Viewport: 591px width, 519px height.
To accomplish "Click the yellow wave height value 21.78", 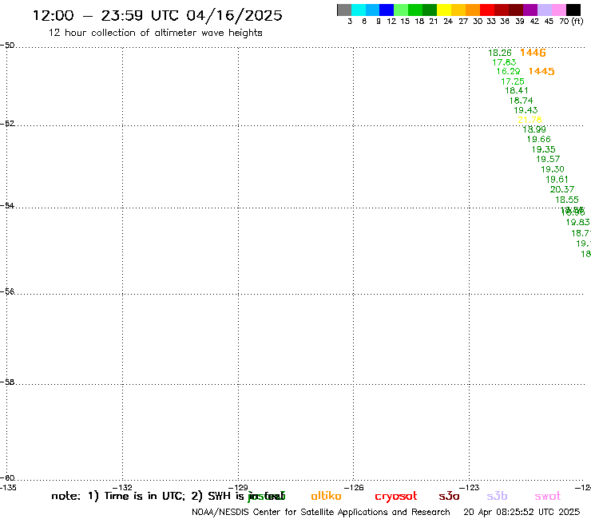I will 530,120.
